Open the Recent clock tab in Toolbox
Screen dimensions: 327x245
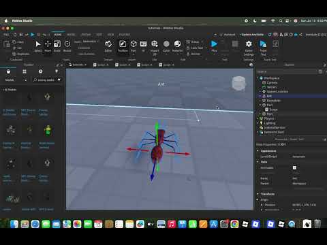pyautogui.click(x=40, y=71)
